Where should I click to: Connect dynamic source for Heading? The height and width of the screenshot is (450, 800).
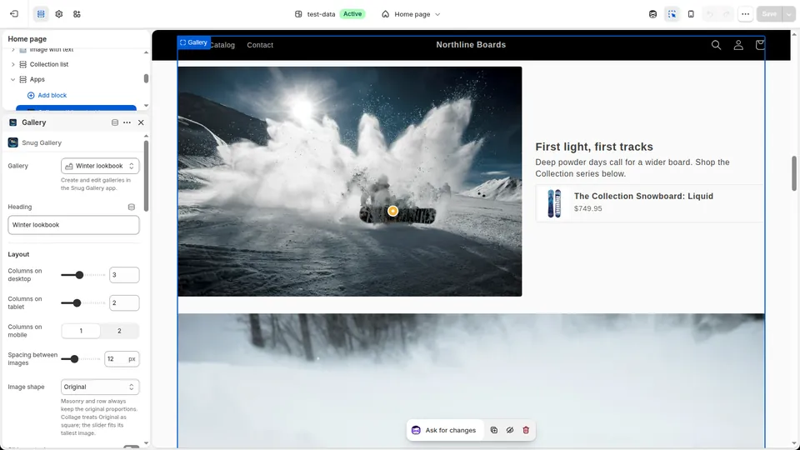click(x=131, y=207)
